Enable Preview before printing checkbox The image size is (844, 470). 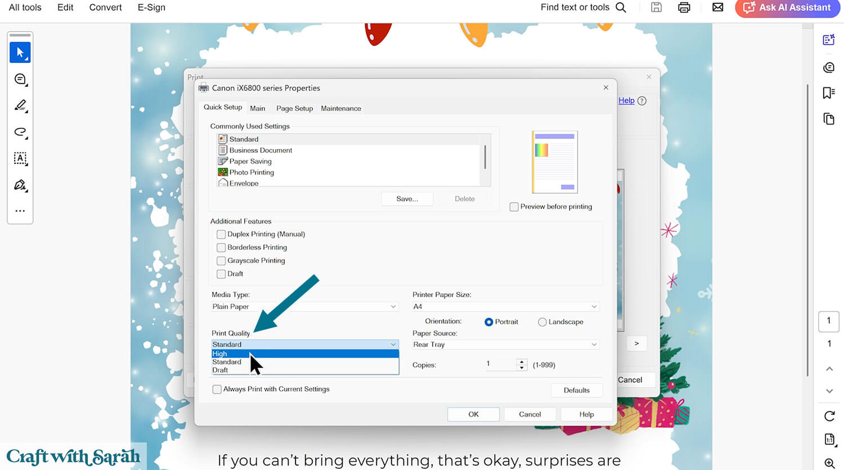[x=514, y=207]
